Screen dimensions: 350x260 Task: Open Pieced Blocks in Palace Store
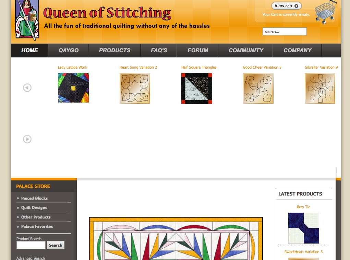click(x=34, y=198)
